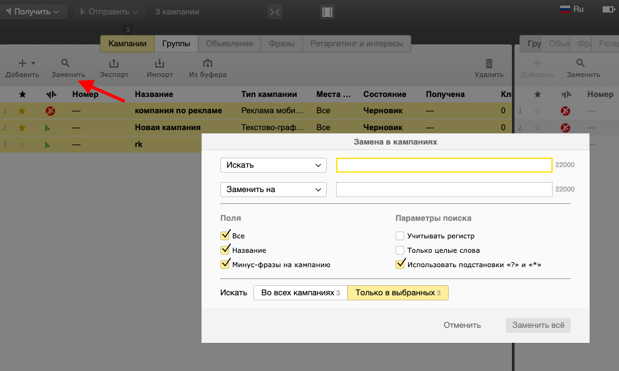Switch to the Кампании tab
The width and height of the screenshot is (619, 371).
(x=127, y=44)
